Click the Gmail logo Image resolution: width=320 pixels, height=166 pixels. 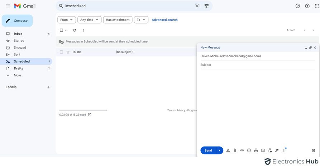[25, 6]
